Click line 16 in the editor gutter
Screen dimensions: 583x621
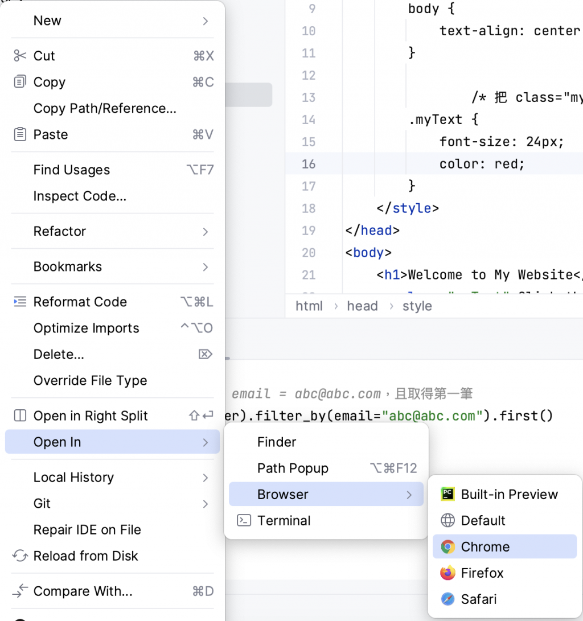click(x=309, y=164)
